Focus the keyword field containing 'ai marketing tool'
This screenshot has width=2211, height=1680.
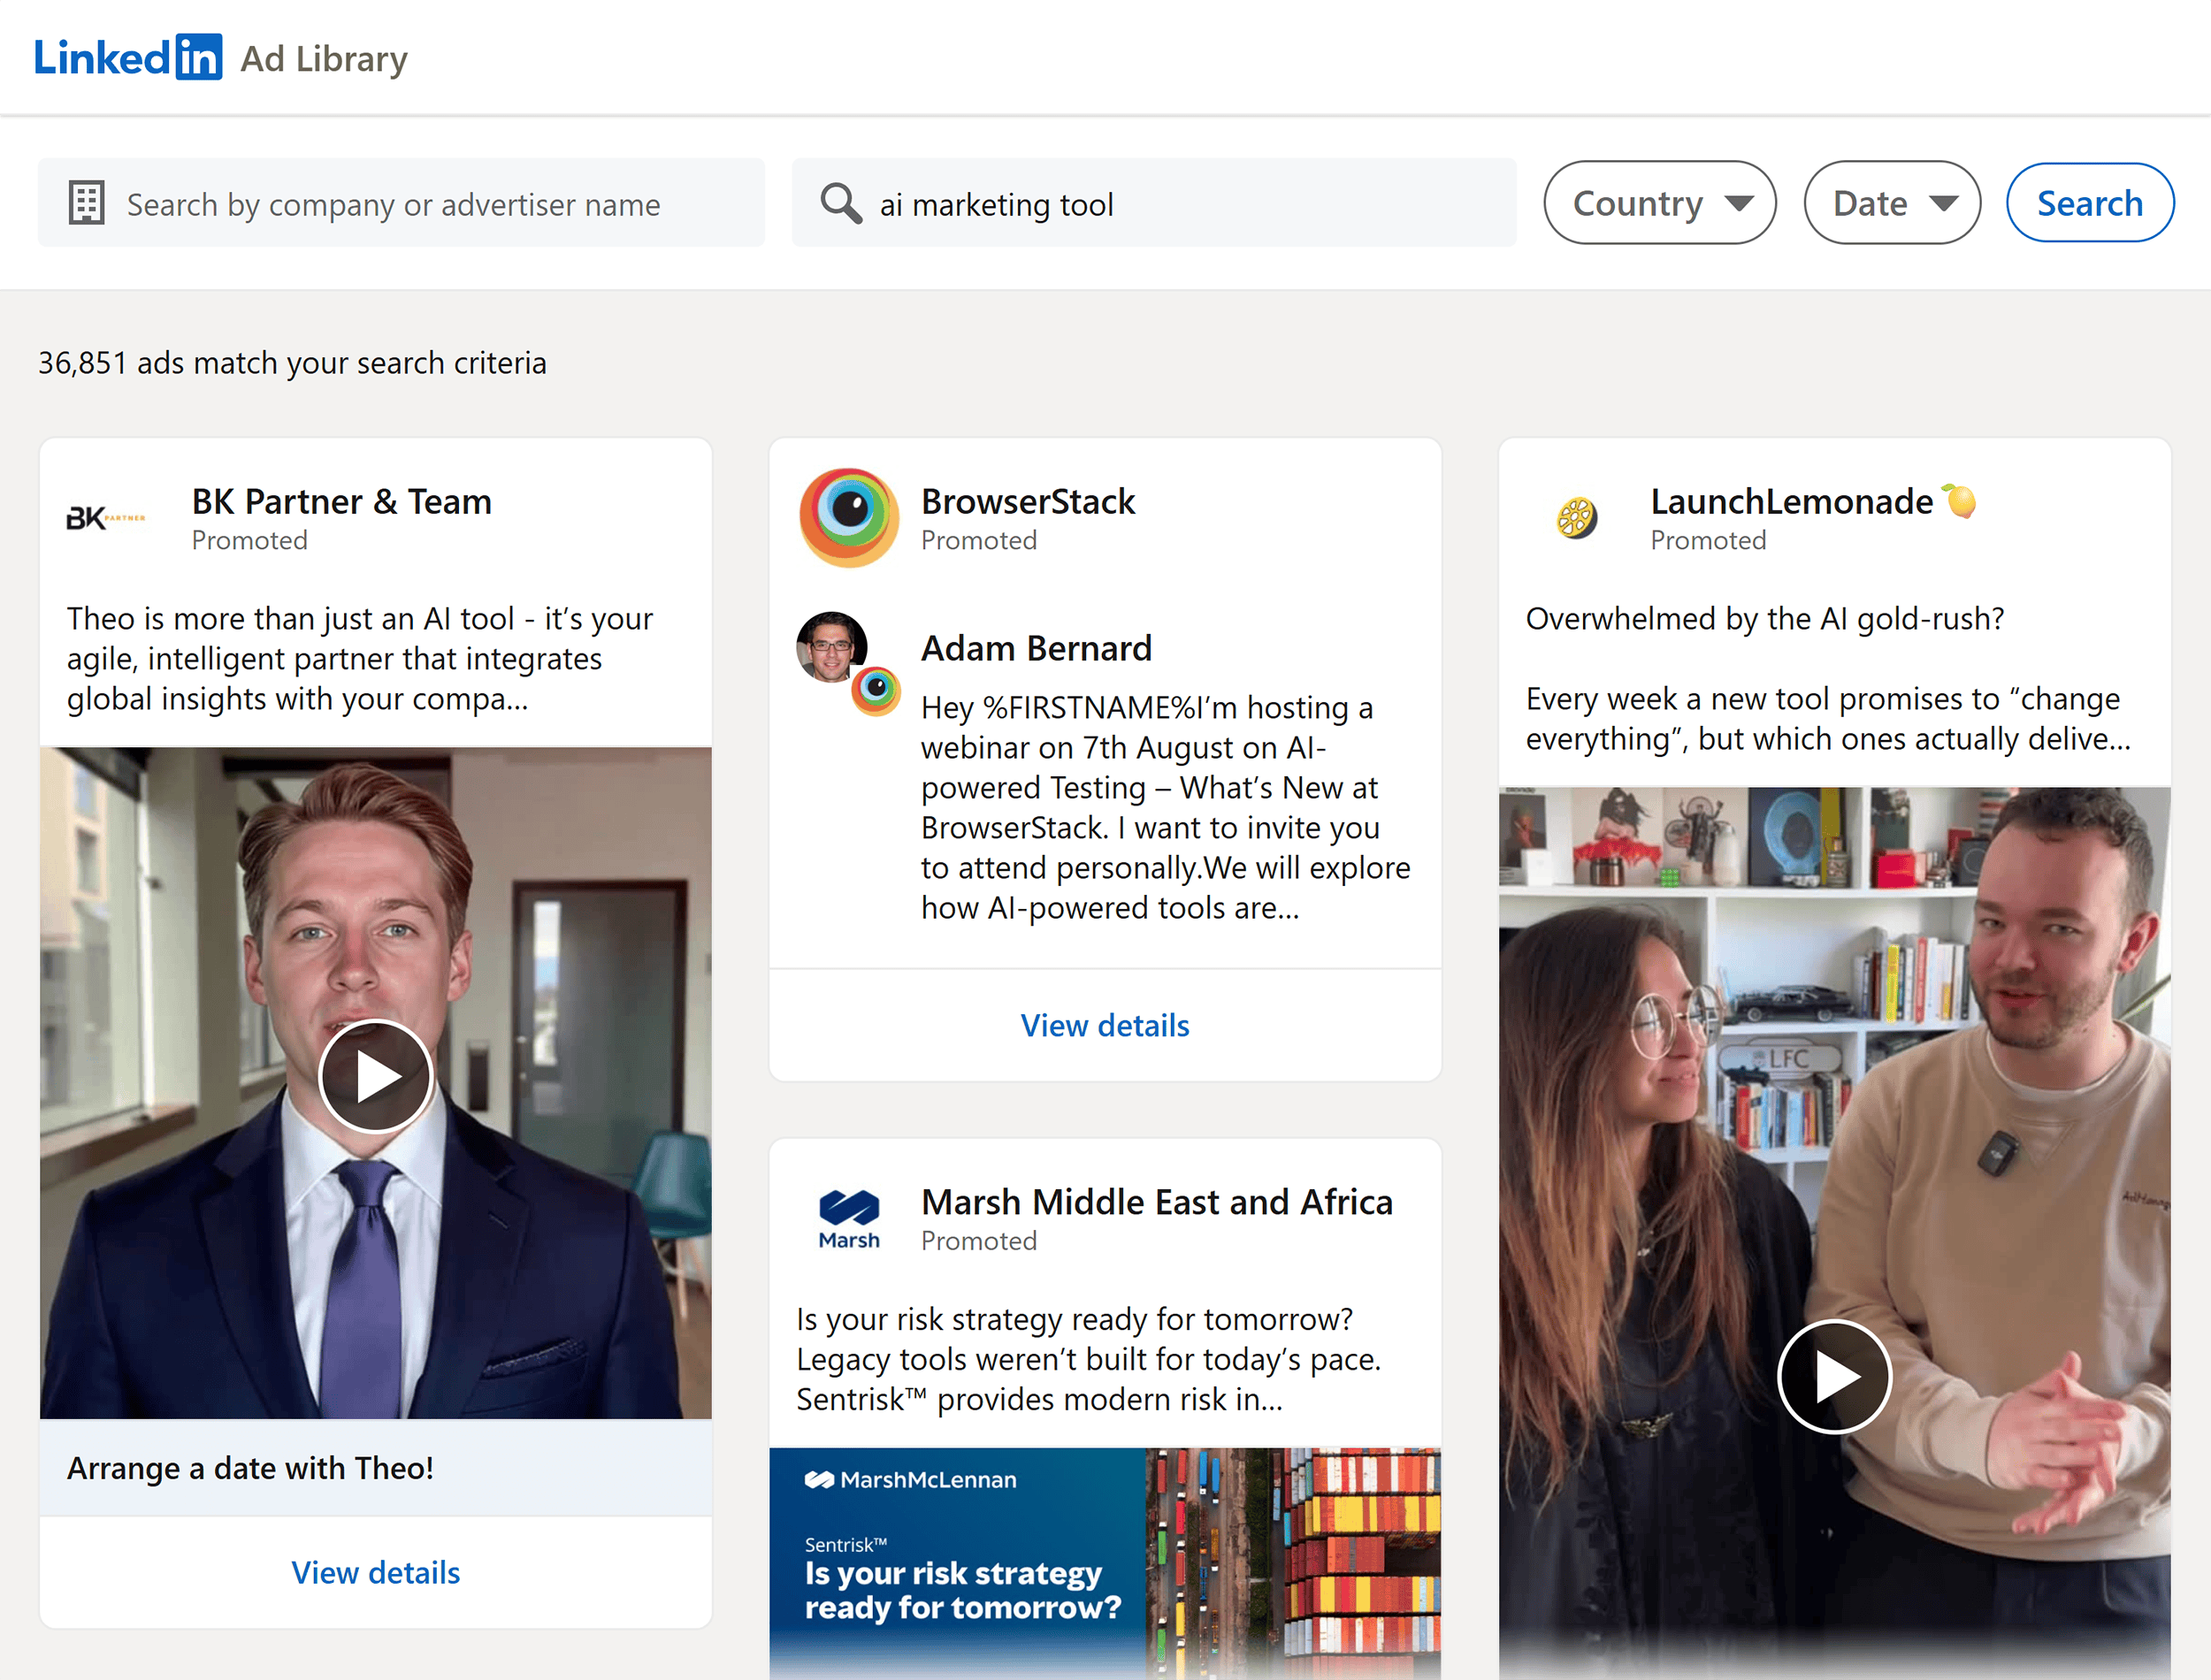(1154, 203)
